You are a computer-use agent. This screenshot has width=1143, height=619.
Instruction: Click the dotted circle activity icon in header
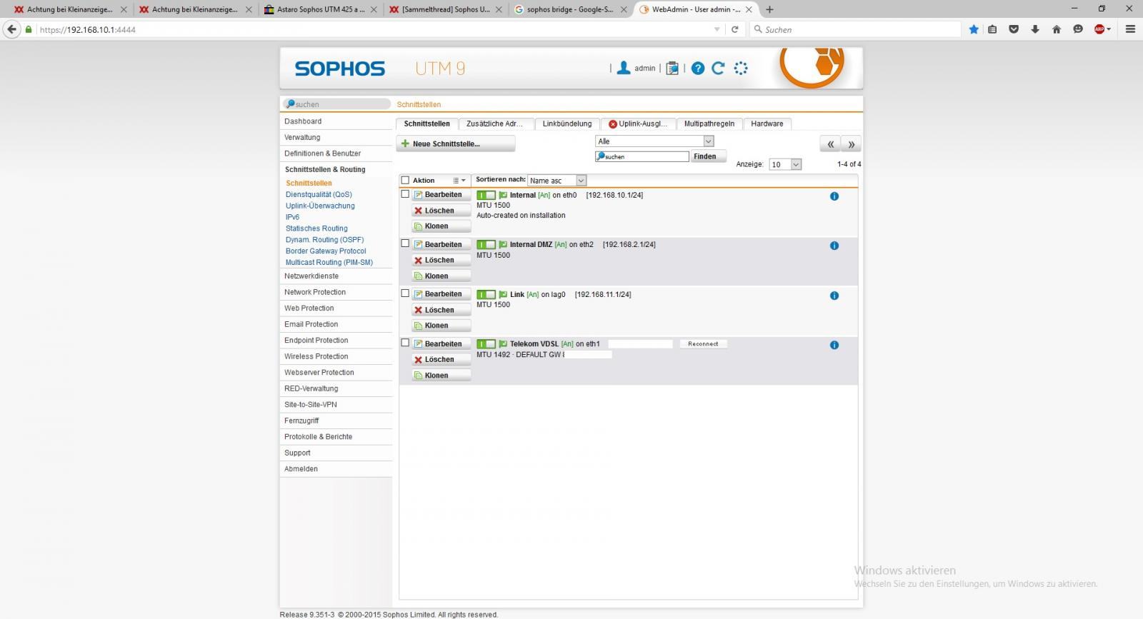[741, 68]
